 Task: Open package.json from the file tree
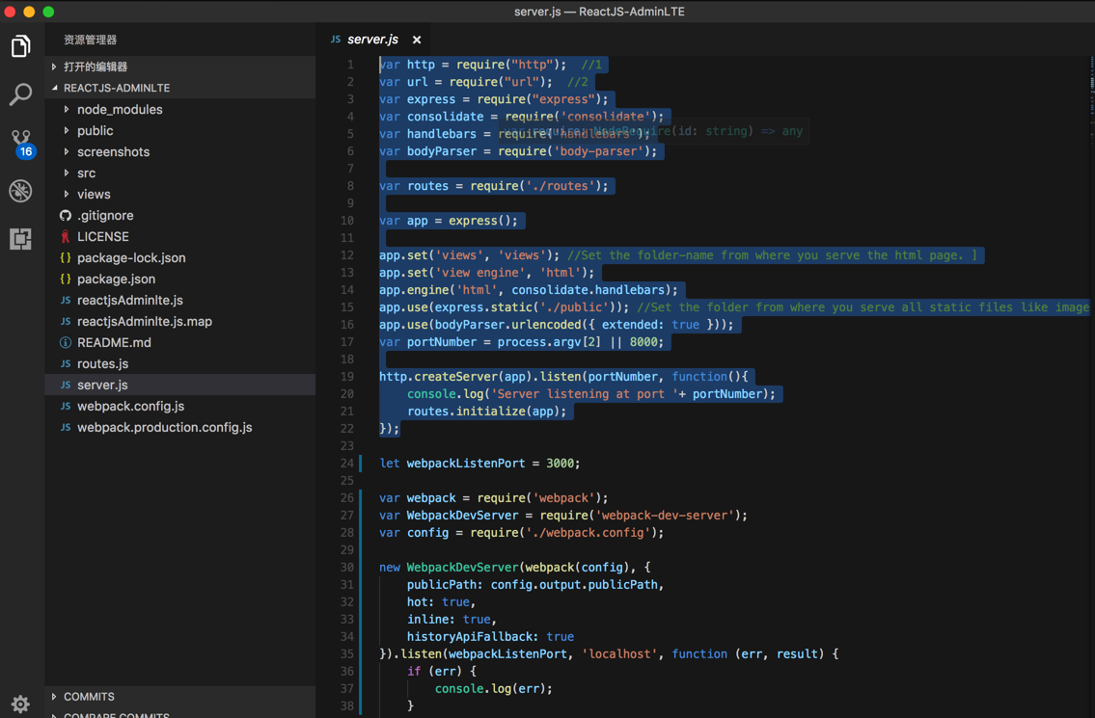[116, 279]
